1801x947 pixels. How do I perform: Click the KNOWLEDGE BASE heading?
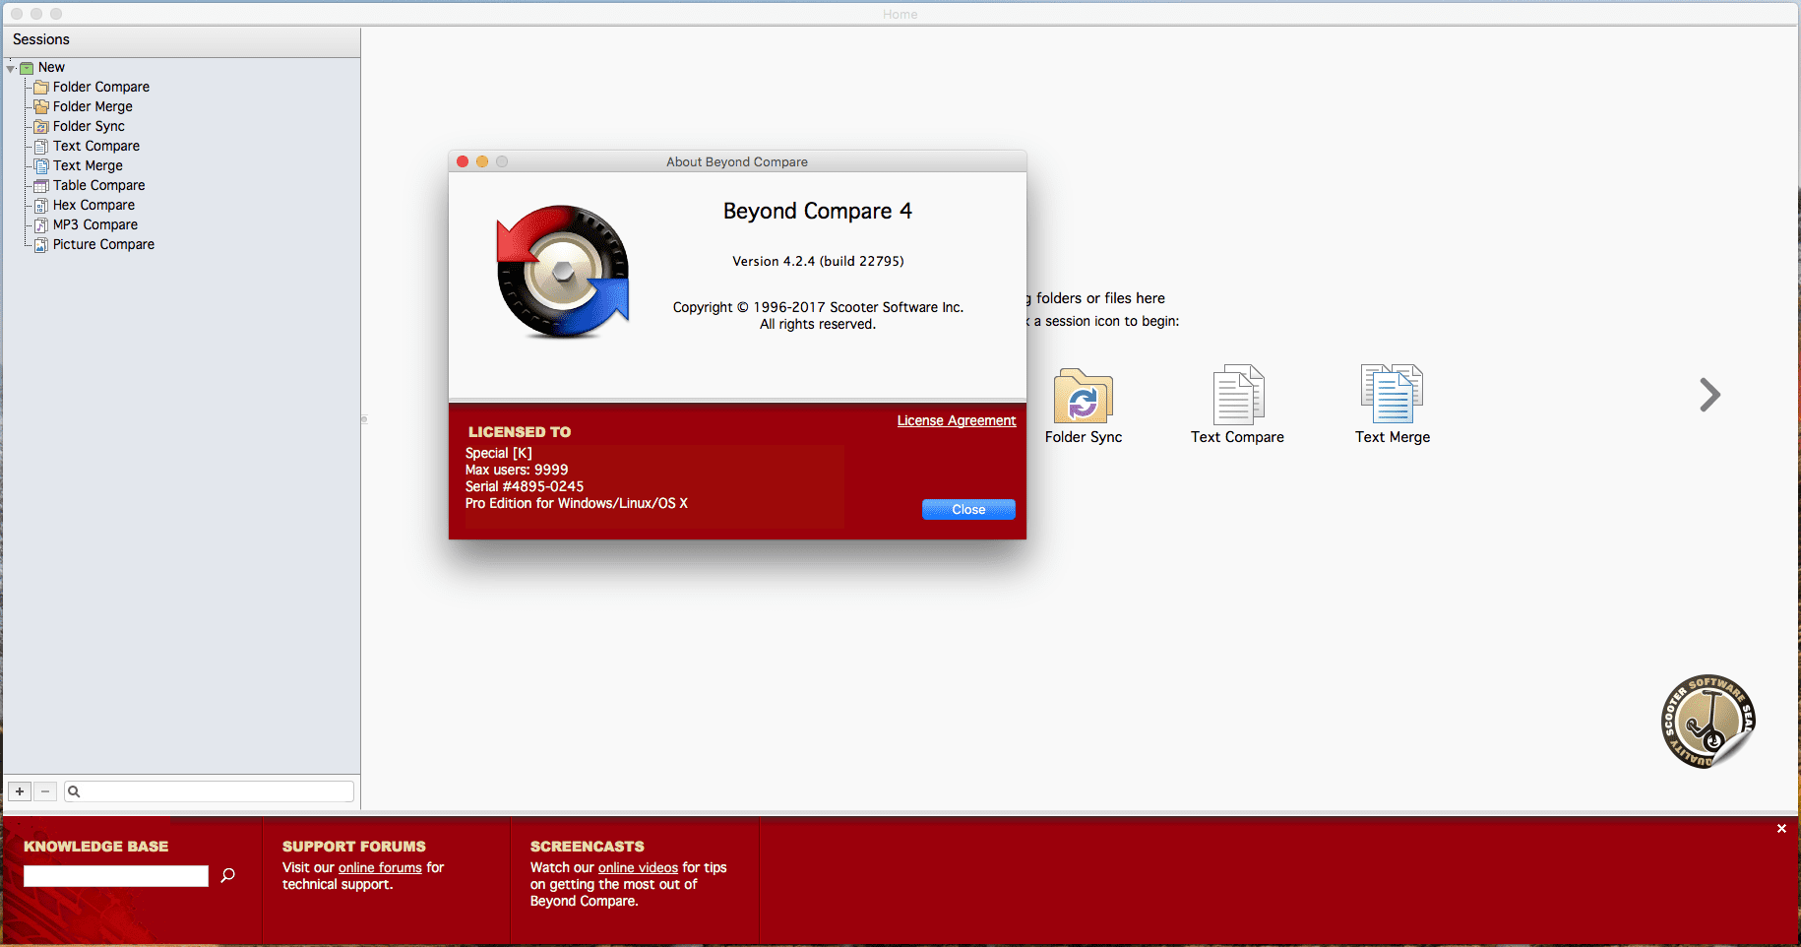tap(96, 847)
